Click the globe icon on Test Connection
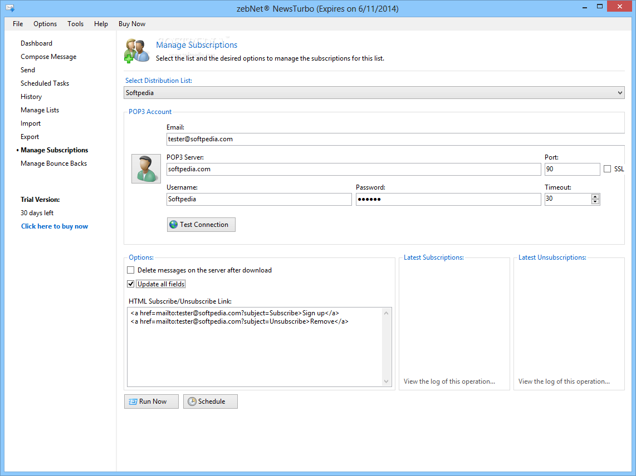The image size is (636, 476). 174,225
